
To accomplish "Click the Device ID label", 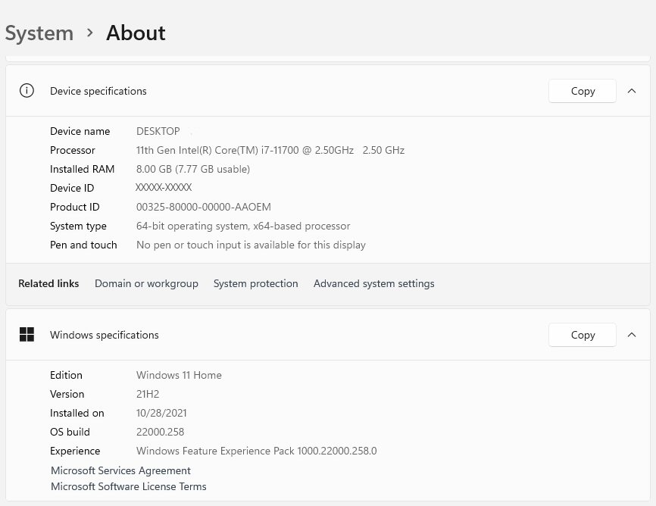I will 72,188.
